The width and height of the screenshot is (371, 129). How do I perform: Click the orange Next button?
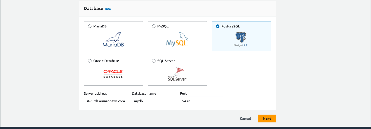267,119
